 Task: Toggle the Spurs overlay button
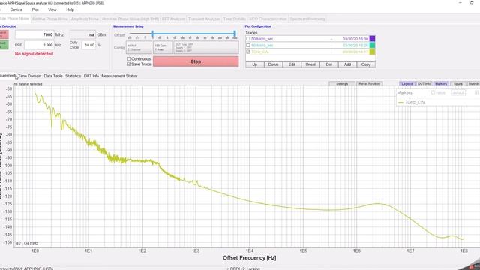[458, 83]
